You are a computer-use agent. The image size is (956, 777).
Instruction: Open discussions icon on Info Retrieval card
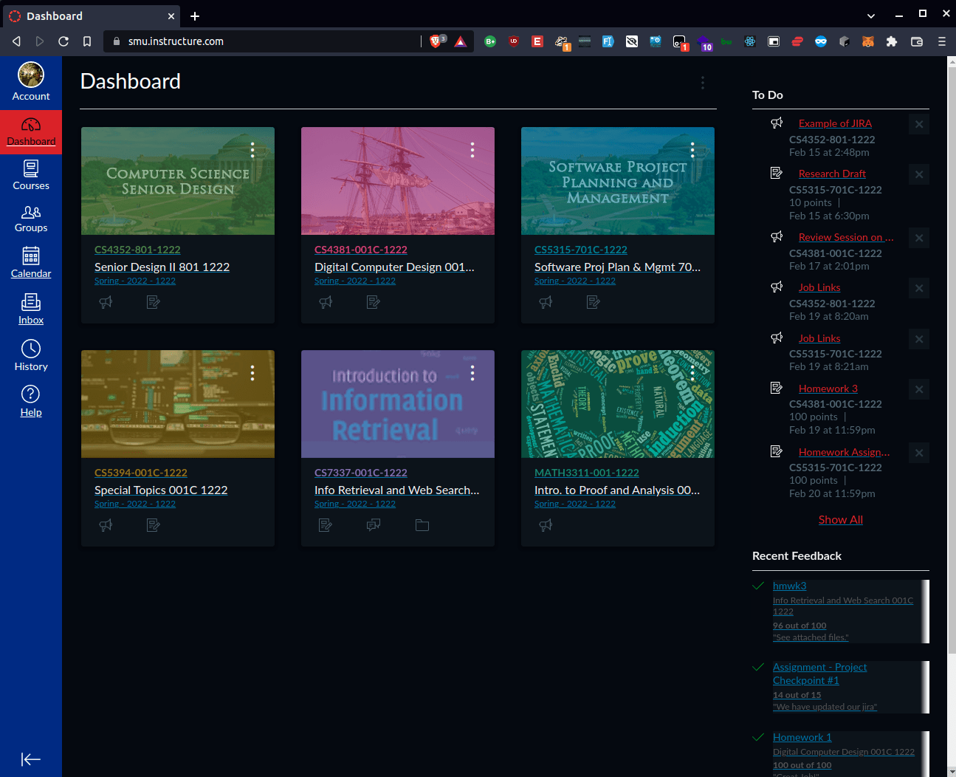374,525
